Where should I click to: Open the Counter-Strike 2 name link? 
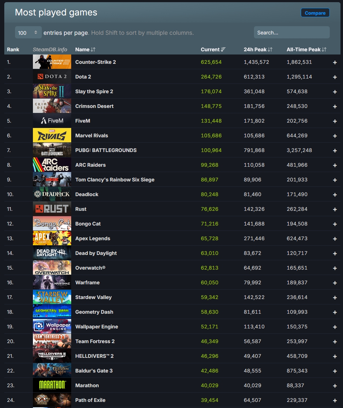click(x=95, y=62)
